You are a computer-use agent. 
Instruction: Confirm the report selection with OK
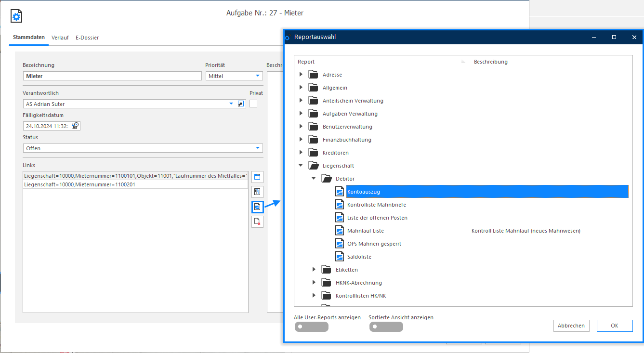pyautogui.click(x=615, y=326)
